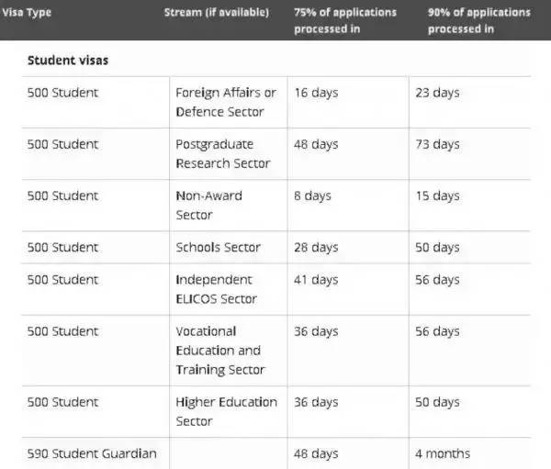This screenshot has width=551, height=469.
Task: Click the 590 Student Guardian visa type
Action: pos(92,453)
